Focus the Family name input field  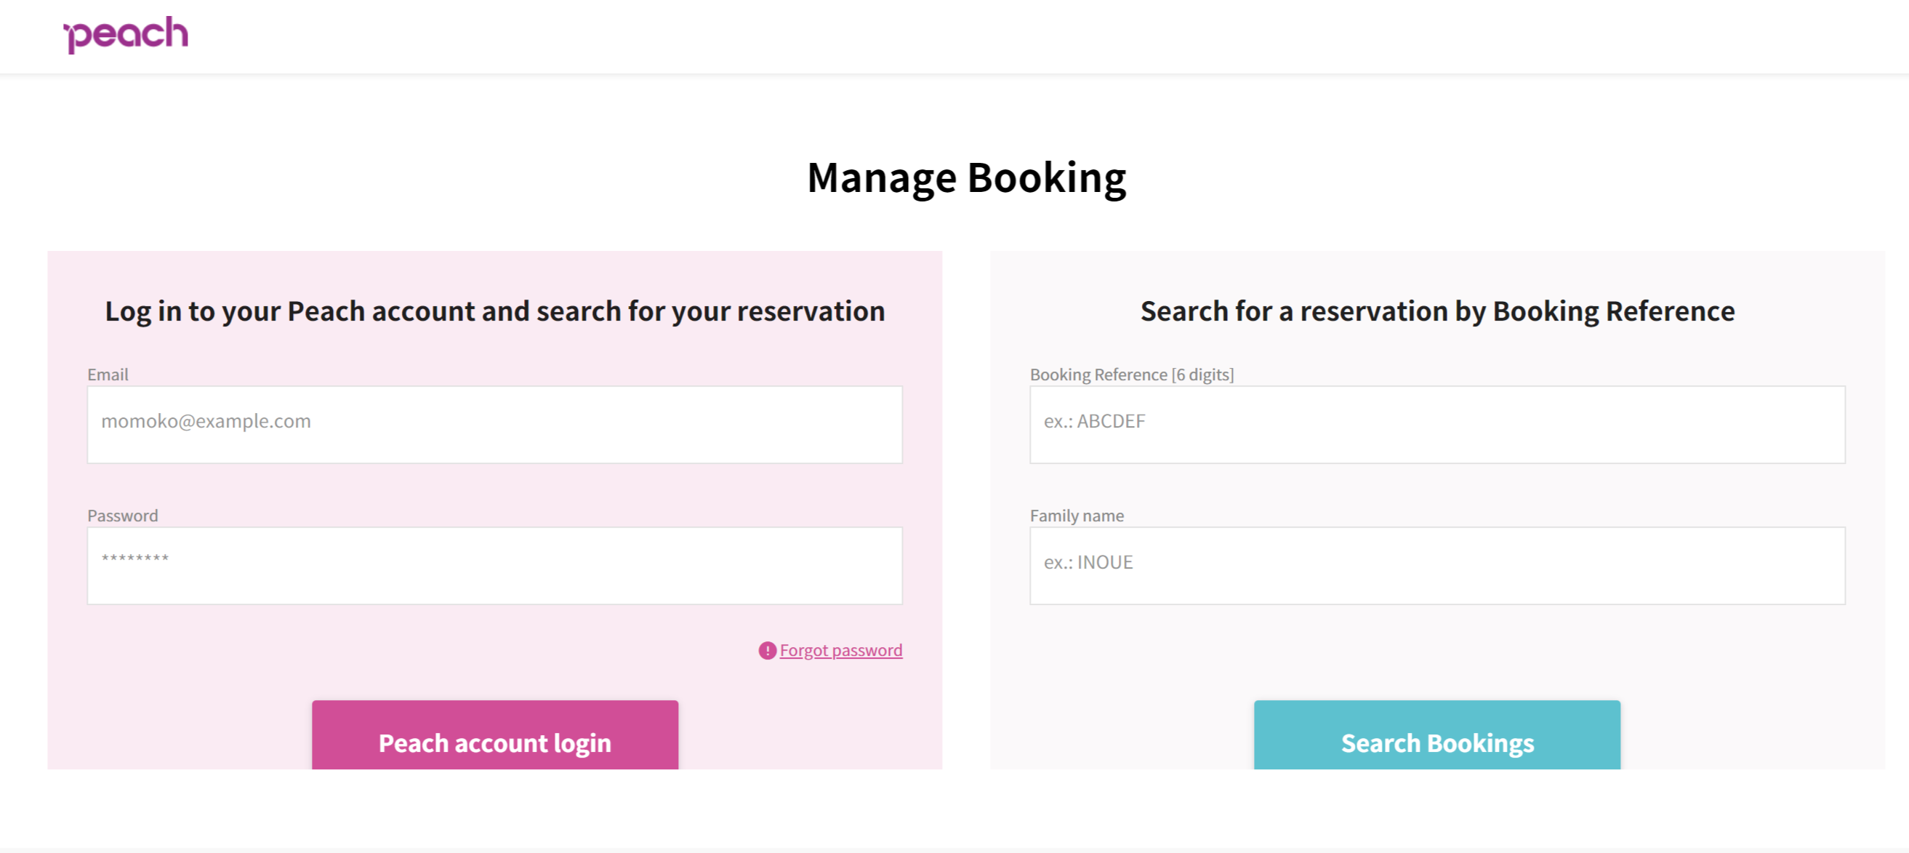(1437, 565)
